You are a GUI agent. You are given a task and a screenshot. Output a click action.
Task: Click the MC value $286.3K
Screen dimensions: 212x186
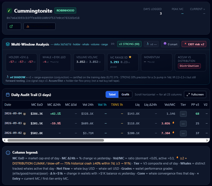(37, 114)
